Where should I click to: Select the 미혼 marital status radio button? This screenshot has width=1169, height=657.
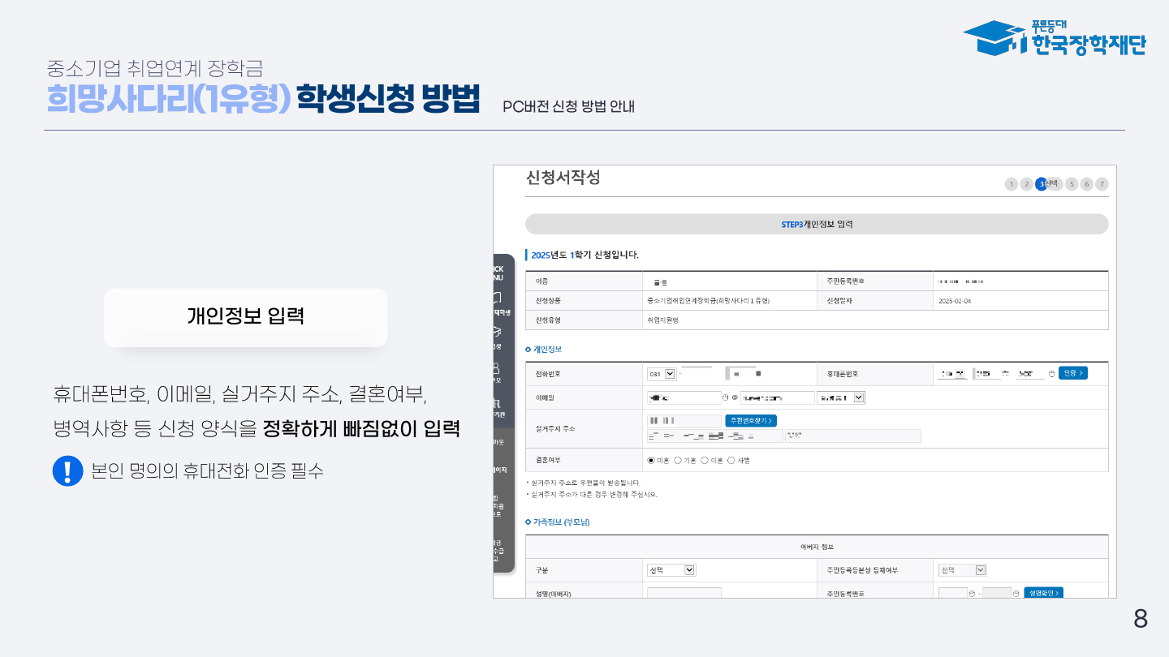(x=650, y=460)
